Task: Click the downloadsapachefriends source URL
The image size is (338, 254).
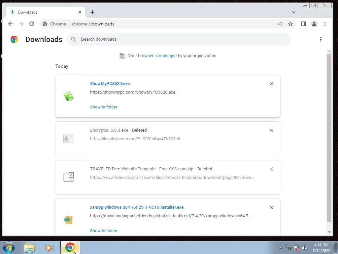Action: coord(171,216)
